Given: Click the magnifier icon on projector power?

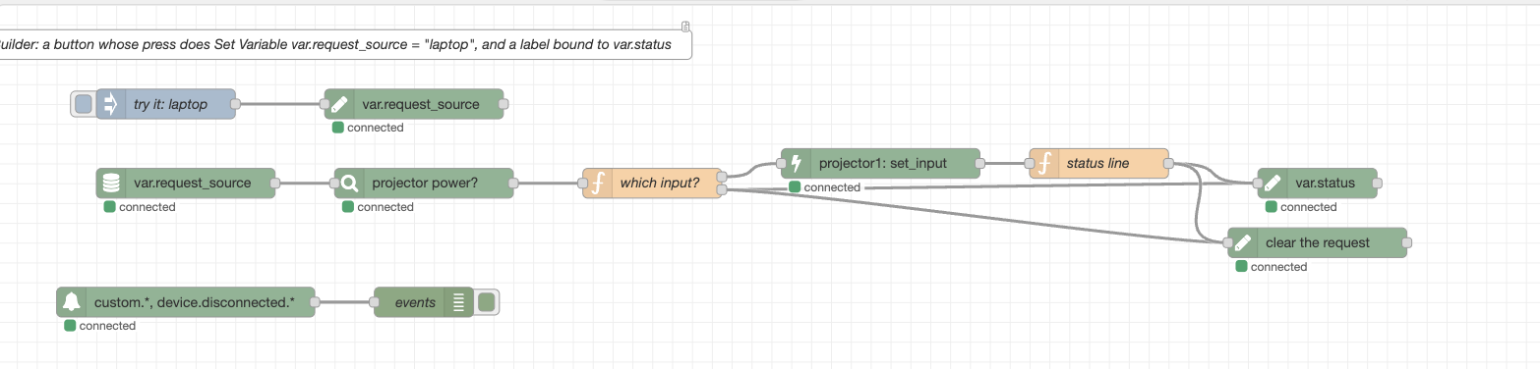Looking at the screenshot, I should coord(349,183).
